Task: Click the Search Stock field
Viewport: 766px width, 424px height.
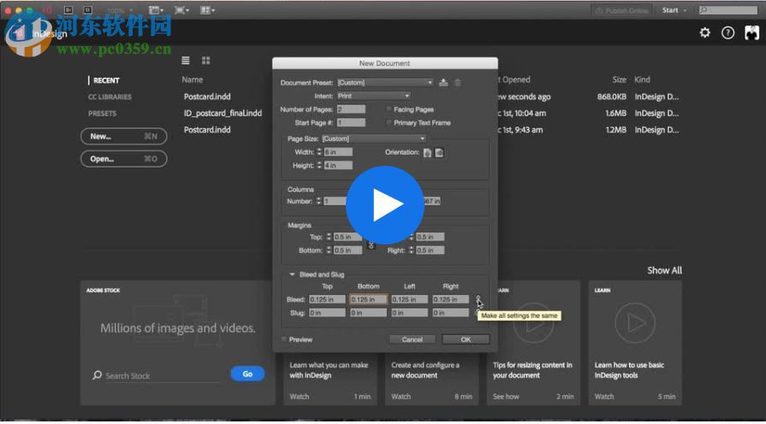Action: point(163,375)
